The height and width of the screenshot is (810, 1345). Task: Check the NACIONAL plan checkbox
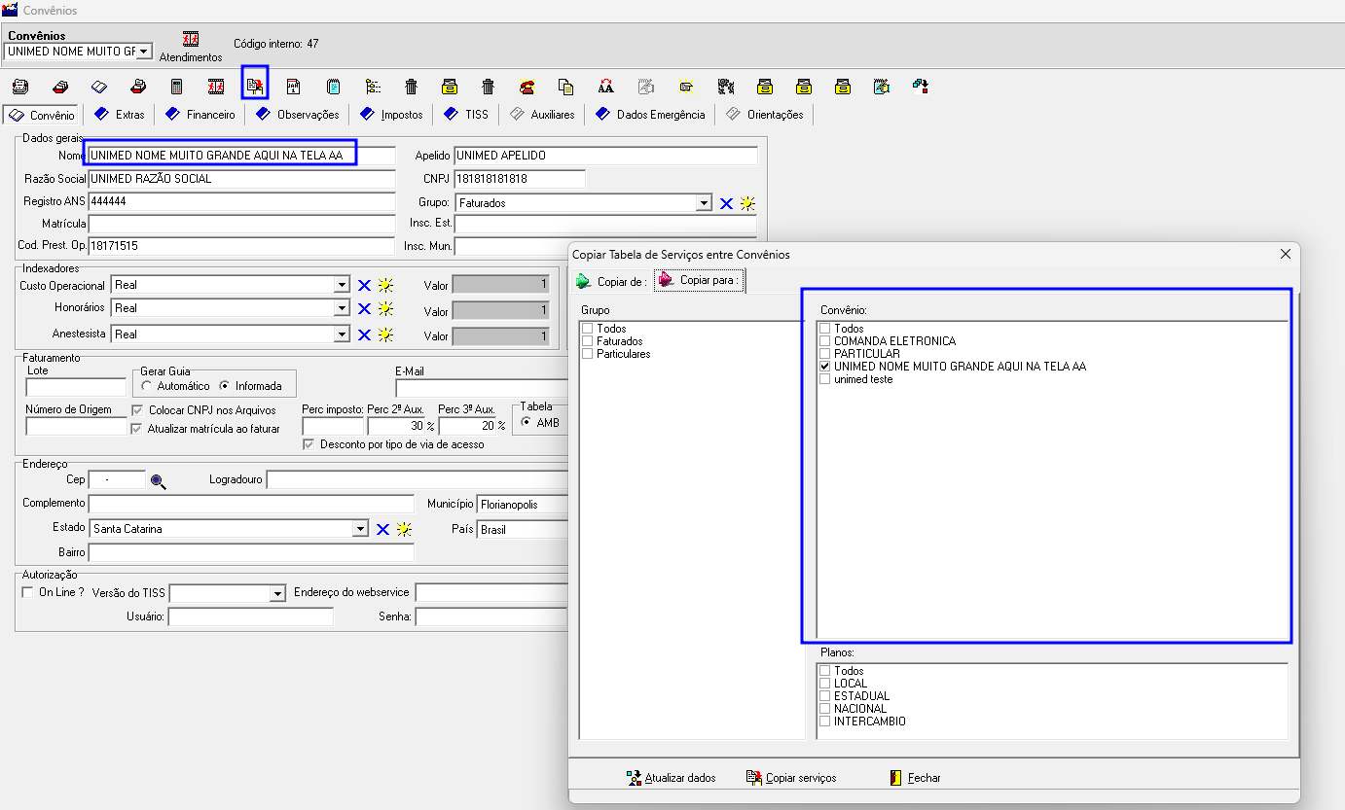[825, 709]
